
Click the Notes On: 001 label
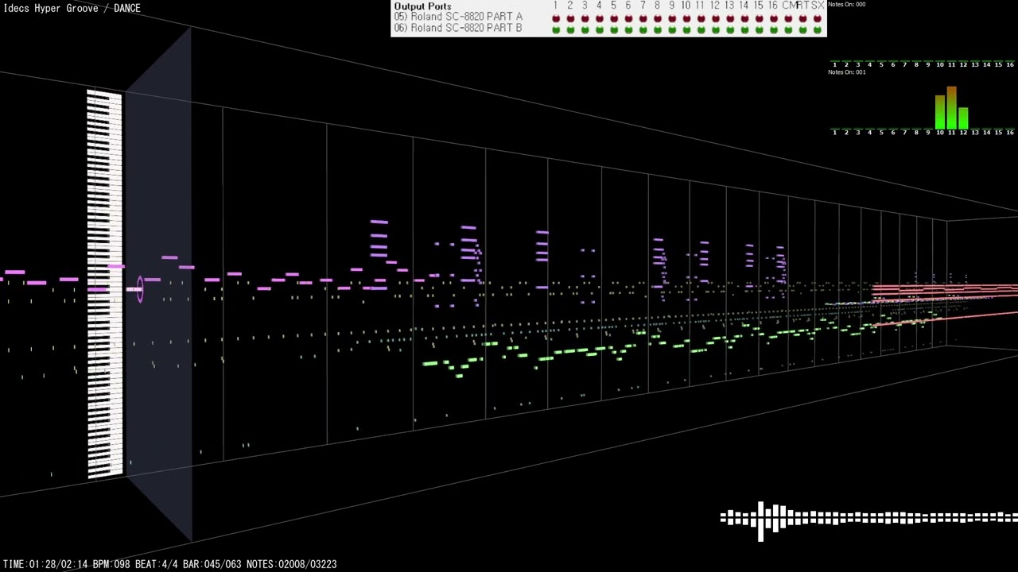coord(846,72)
